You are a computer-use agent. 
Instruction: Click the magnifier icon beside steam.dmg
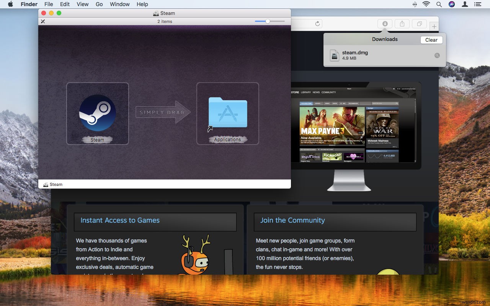(437, 55)
